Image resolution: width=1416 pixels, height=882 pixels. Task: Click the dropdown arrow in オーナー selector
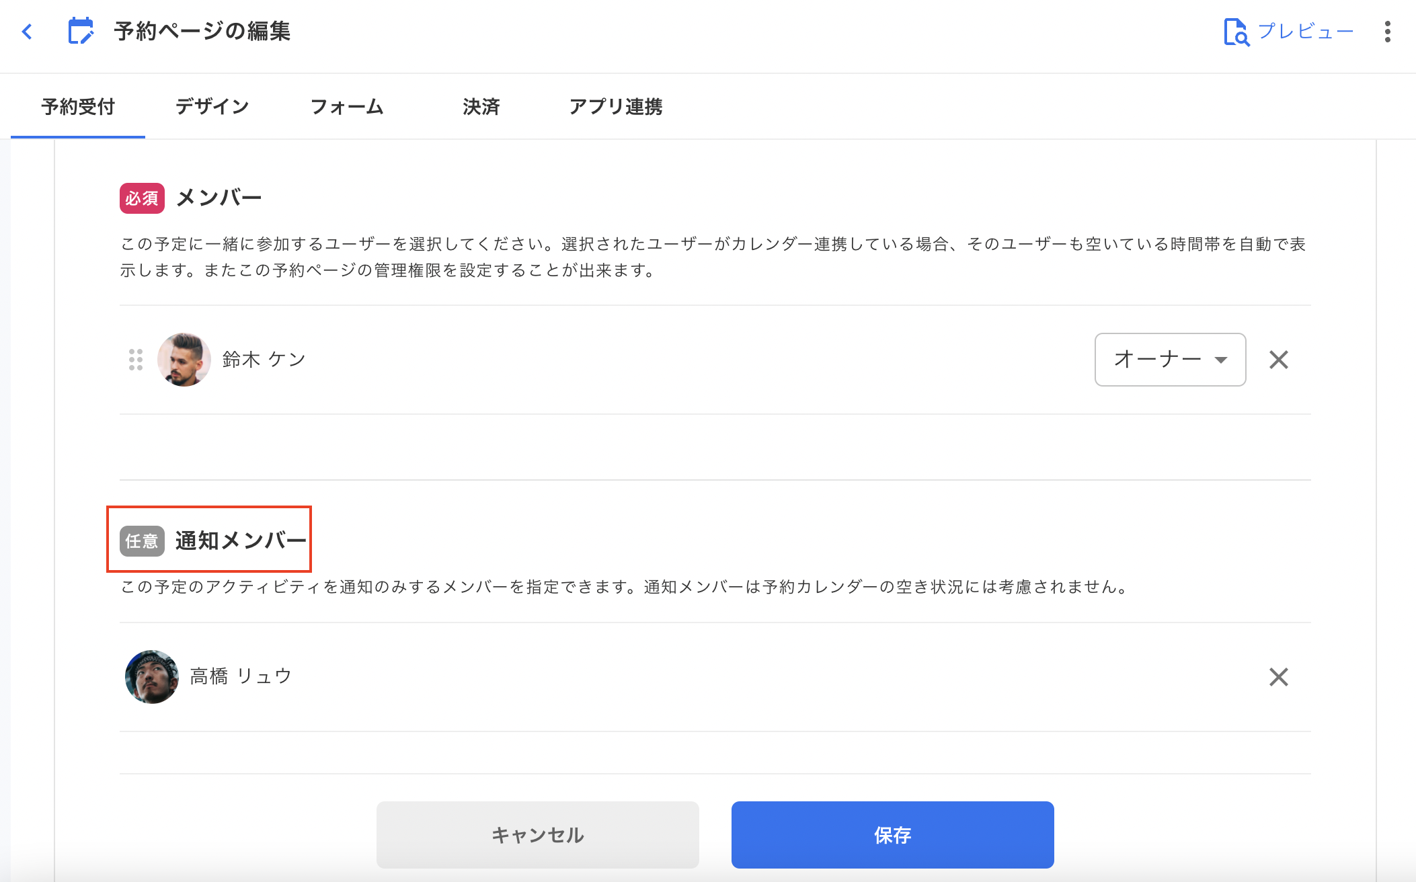tap(1221, 360)
